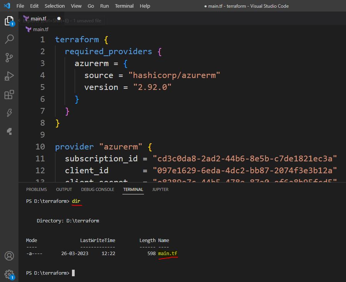This screenshot has width=346, height=282.
Task: Open the Selection menu
Action: [x=55, y=6]
